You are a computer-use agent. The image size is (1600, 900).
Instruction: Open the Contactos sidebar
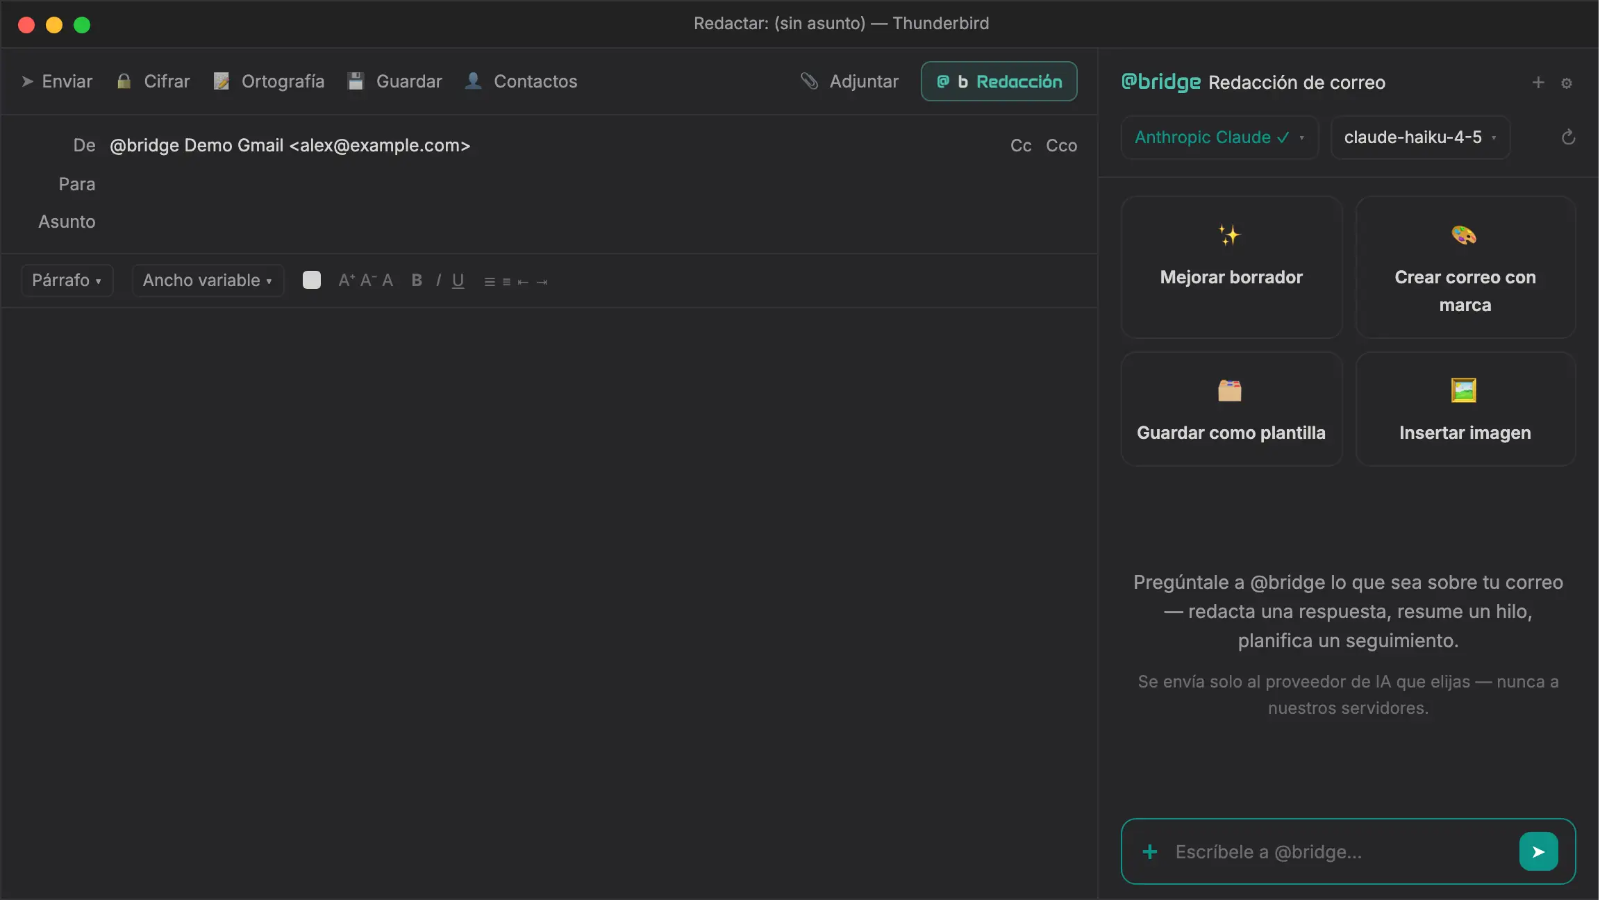521,81
